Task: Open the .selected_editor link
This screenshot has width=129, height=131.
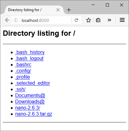Action: pyautogui.click(x=32, y=83)
